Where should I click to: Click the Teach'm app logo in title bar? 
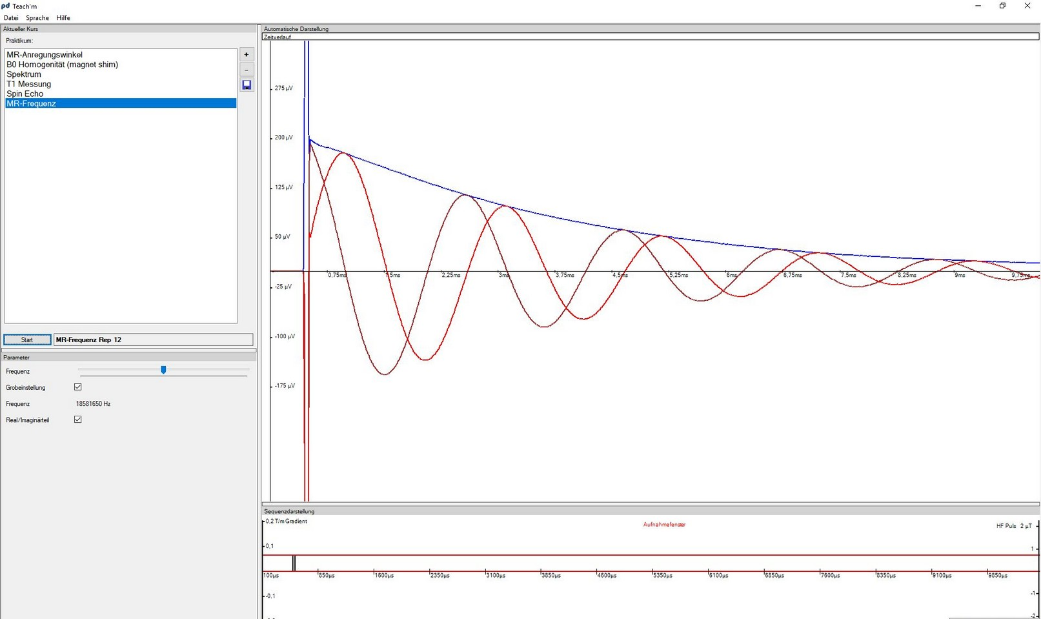(x=6, y=6)
